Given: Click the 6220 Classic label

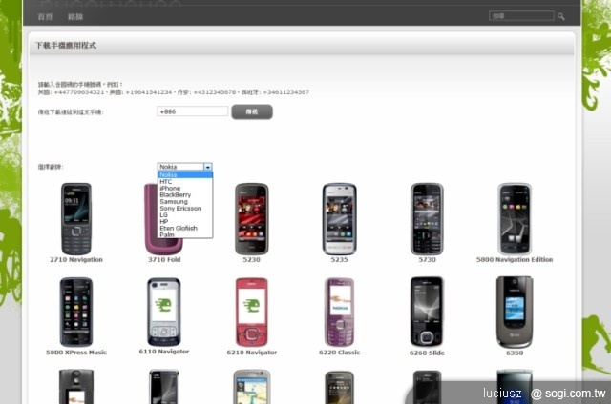Looking at the screenshot, I should tap(340, 353).
